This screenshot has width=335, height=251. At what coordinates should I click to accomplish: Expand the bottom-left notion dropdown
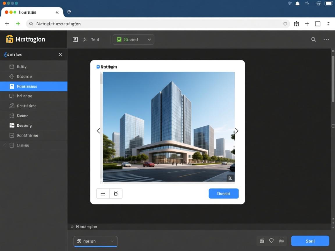(95, 241)
